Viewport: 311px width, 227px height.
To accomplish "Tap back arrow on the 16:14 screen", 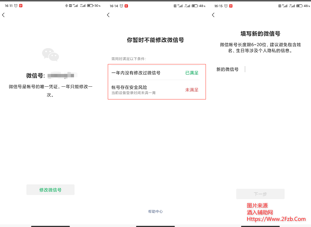I will point(108,15).
